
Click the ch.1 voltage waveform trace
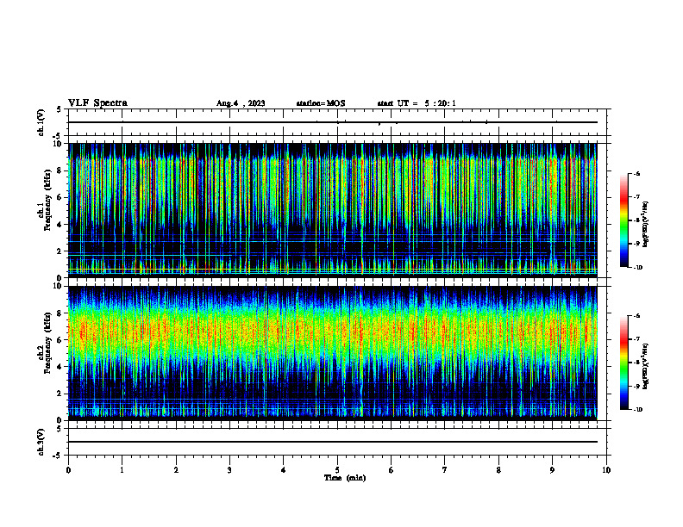pos(333,122)
